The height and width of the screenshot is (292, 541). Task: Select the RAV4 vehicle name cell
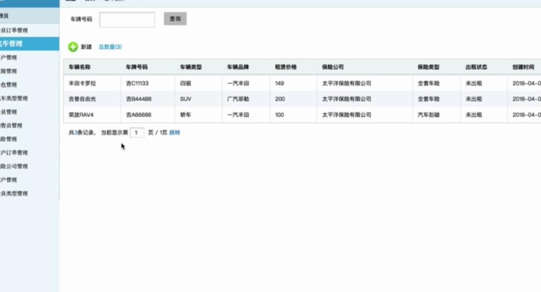(81, 115)
